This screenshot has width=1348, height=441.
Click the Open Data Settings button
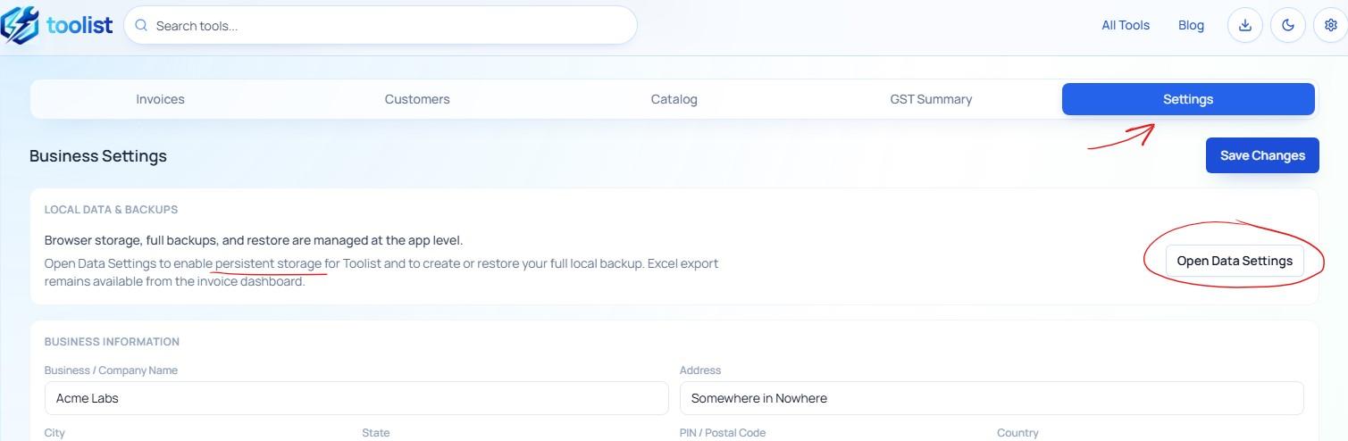1235,261
